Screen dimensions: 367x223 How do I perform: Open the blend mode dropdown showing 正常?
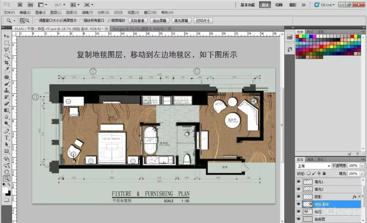pyautogui.click(x=313, y=166)
